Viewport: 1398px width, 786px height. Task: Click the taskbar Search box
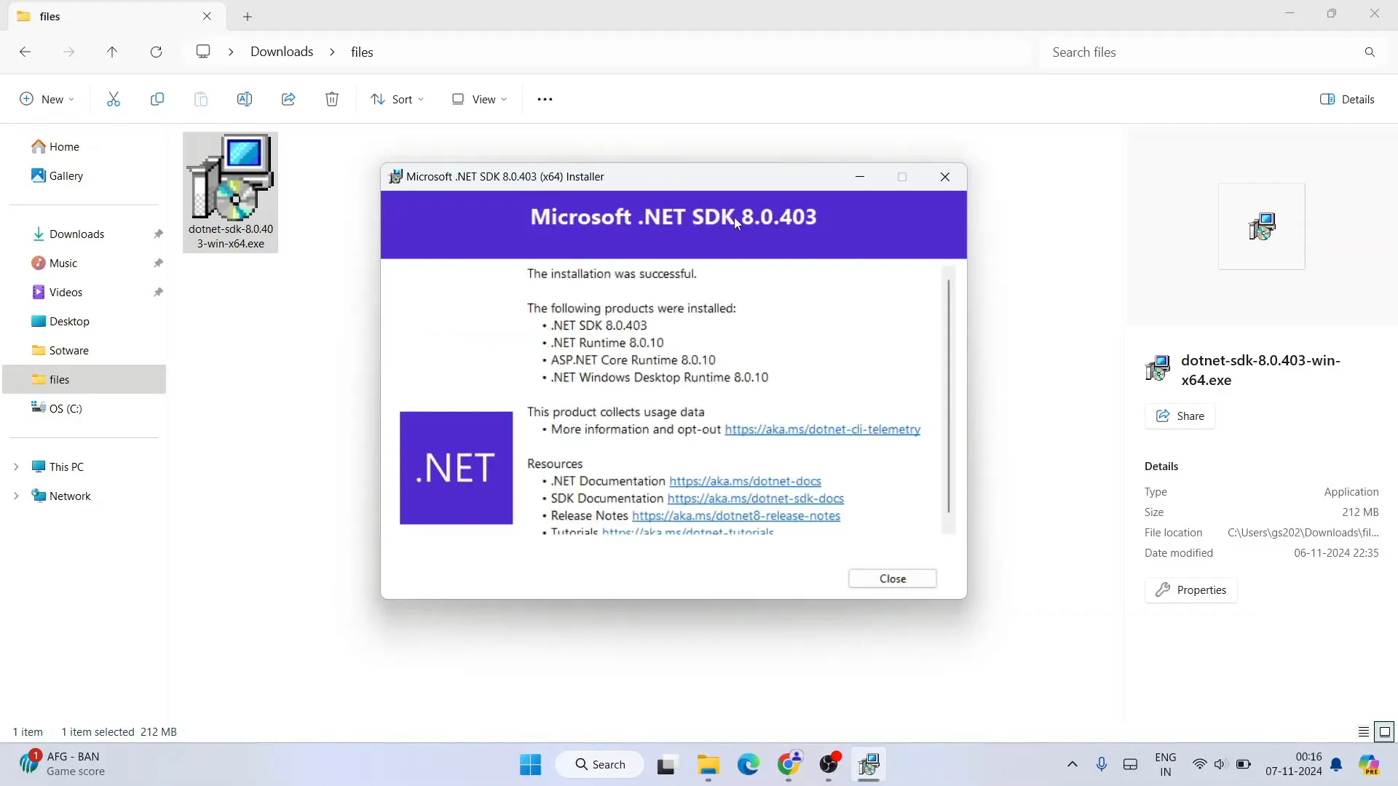600,765
